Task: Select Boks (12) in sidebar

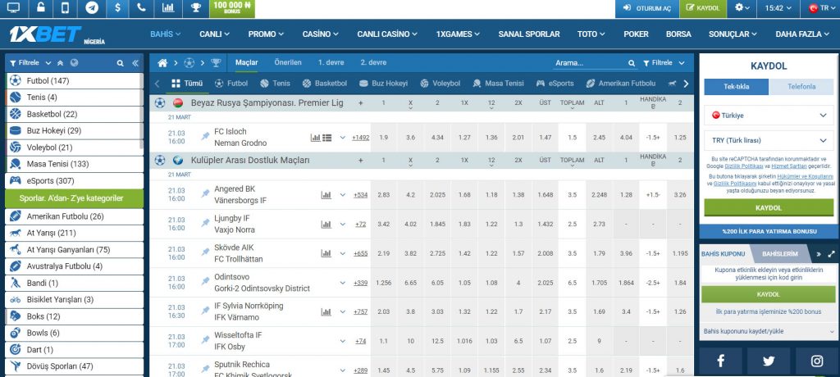Action: click(x=74, y=316)
